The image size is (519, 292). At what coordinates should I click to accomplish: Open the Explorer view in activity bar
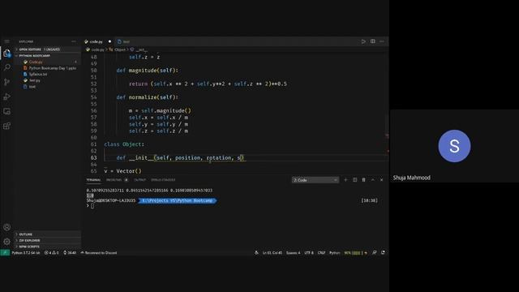7,54
